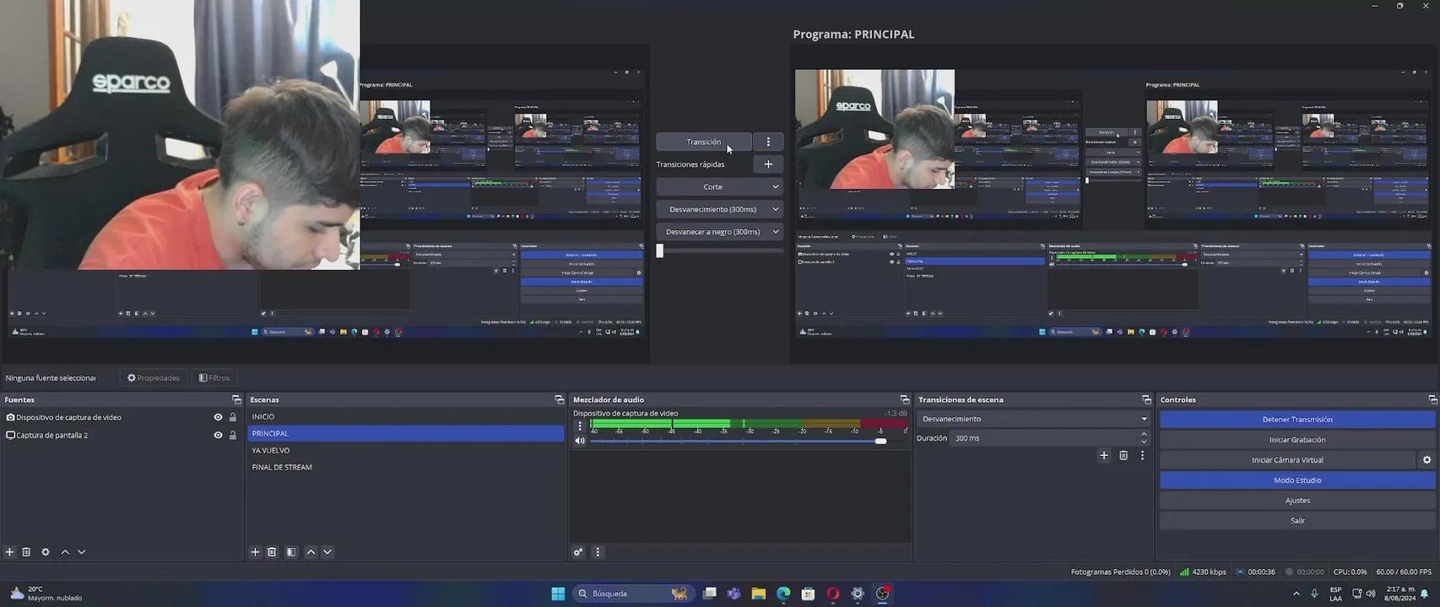Select the PRINCIPAL scene
1440x607 pixels.
[406, 433]
